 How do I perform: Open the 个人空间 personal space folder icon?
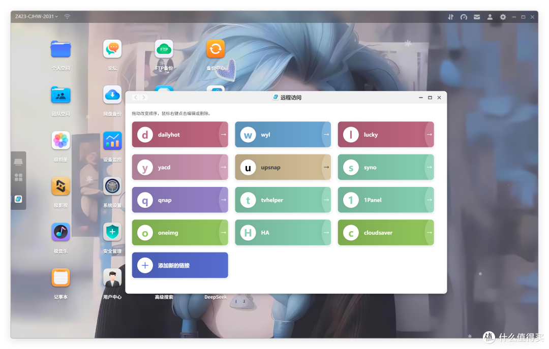(x=60, y=49)
